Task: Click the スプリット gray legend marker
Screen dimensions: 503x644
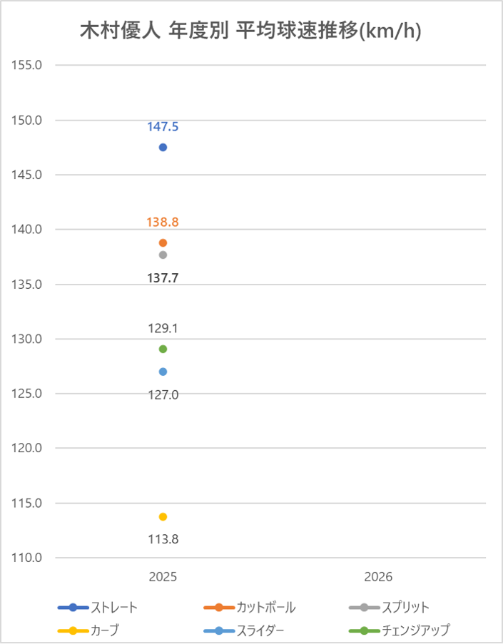Action: point(365,608)
